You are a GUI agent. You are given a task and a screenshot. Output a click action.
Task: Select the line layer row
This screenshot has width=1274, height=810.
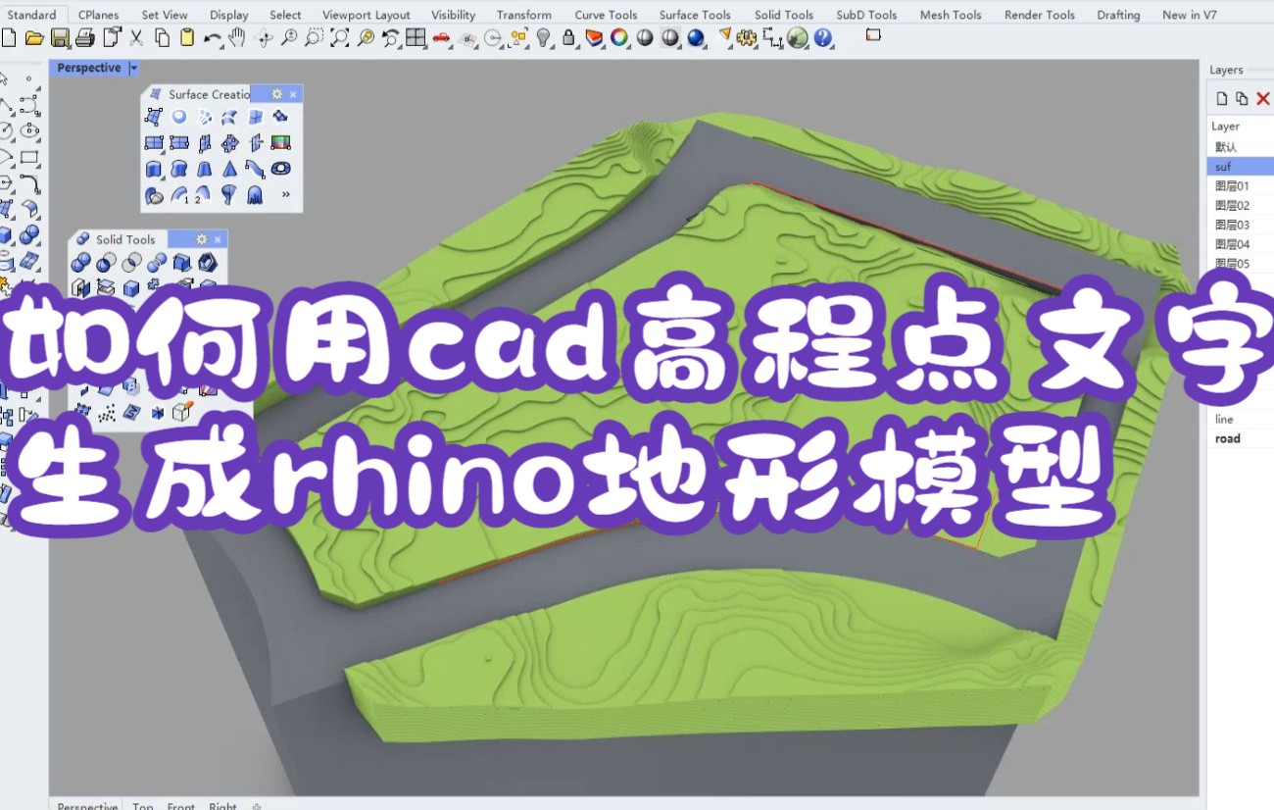pos(1241,419)
